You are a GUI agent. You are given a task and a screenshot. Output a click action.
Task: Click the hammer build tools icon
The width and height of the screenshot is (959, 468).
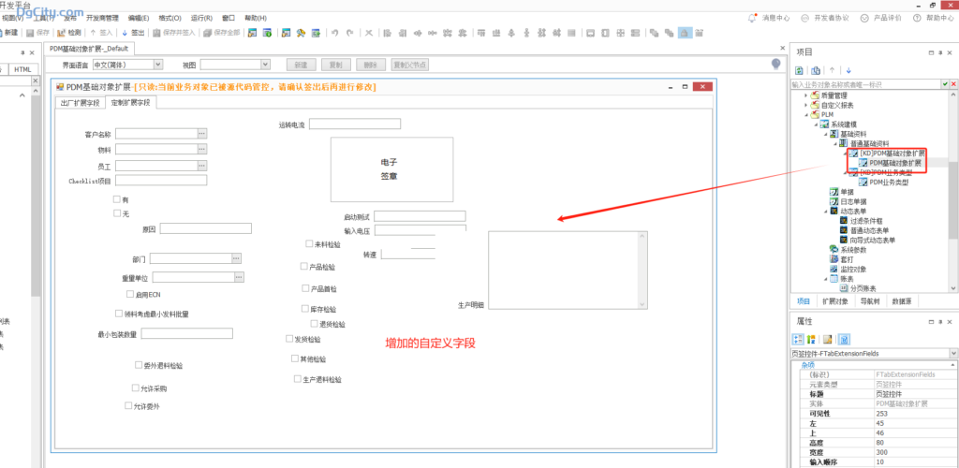coord(301,33)
